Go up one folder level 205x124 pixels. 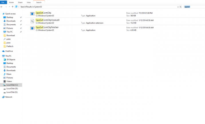(13, 7)
